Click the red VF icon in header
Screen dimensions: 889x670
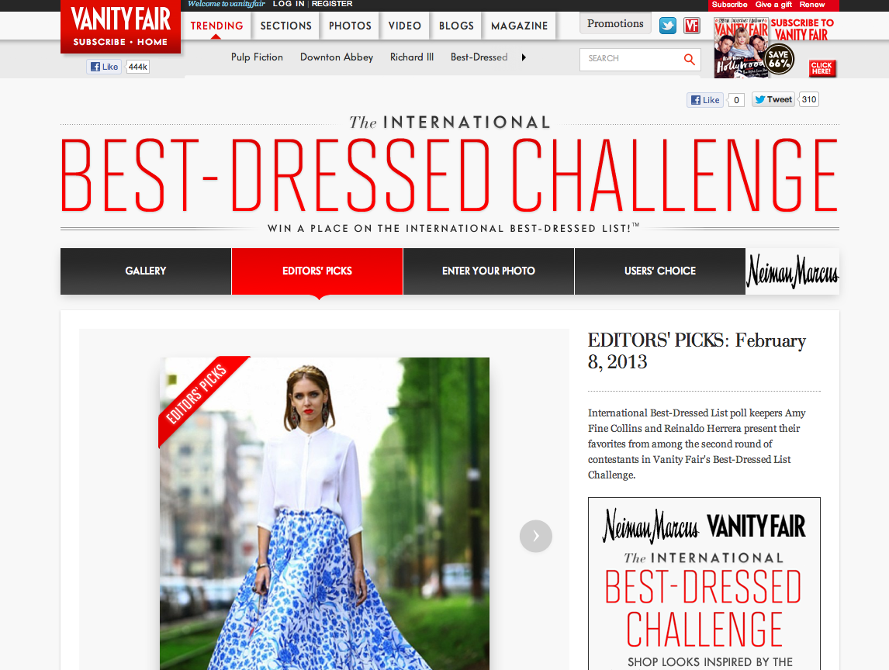[692, 26]
